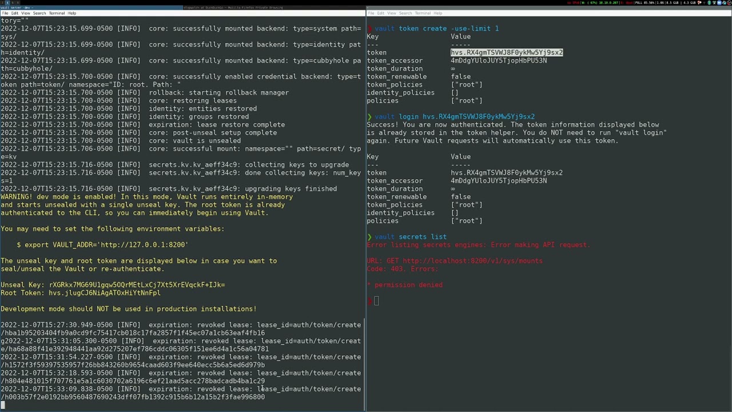Click the 'core: vault is unsealed' log line

click(x=121, y=141)
